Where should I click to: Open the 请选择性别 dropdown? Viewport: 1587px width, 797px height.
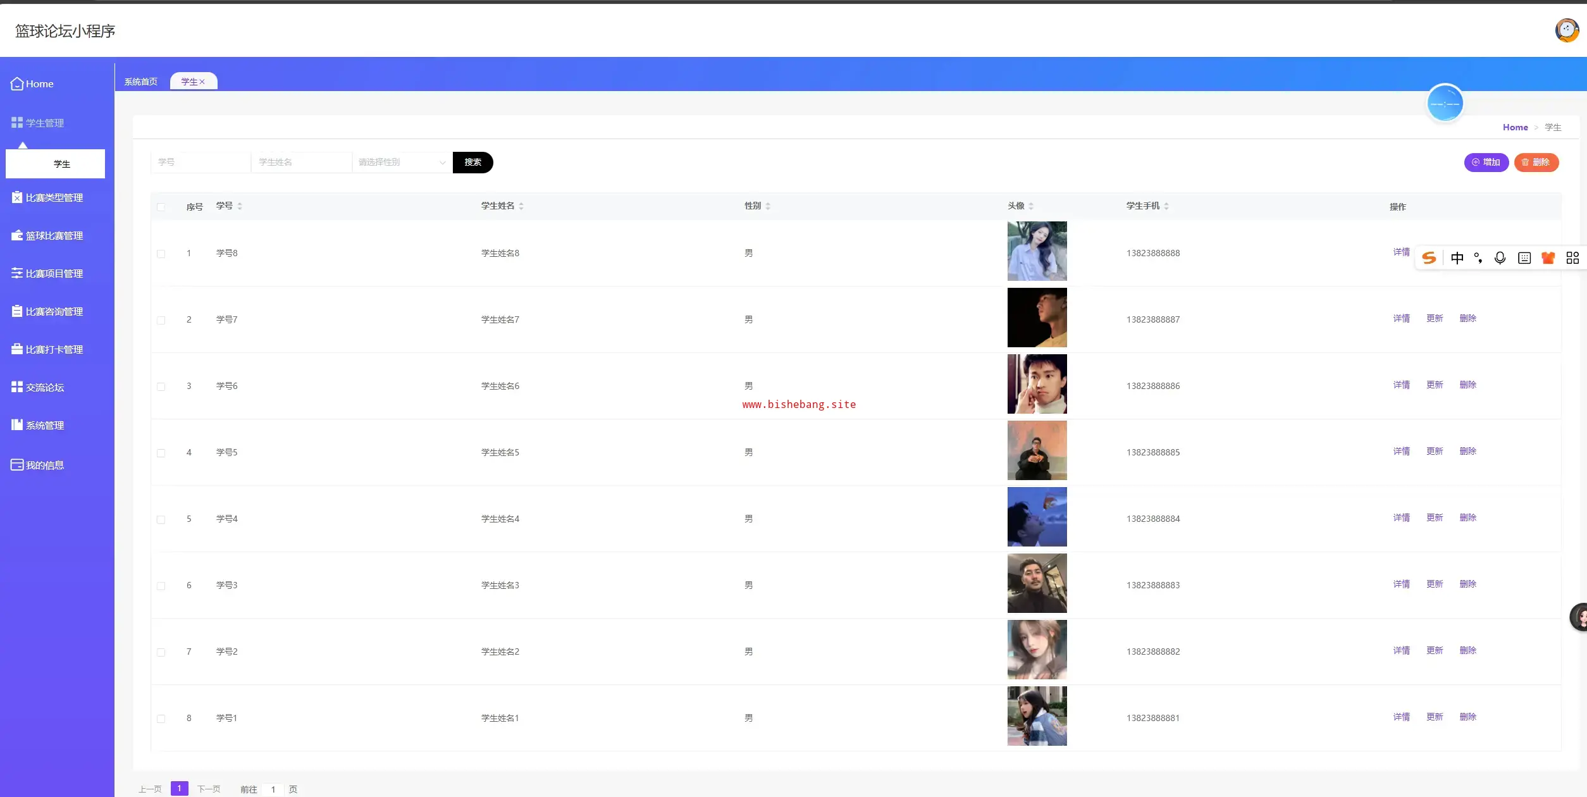(401, 163)
